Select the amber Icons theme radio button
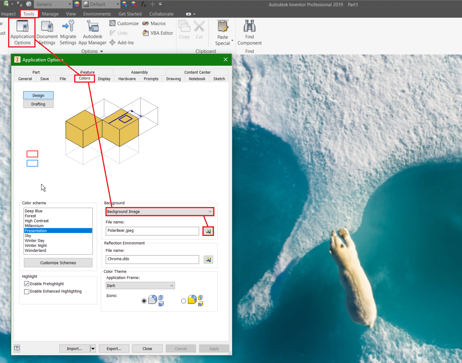 (x=184, y=301)
